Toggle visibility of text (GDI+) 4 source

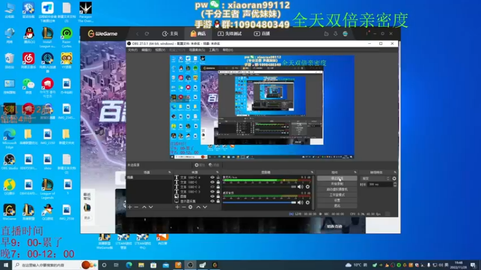(212, 178)
